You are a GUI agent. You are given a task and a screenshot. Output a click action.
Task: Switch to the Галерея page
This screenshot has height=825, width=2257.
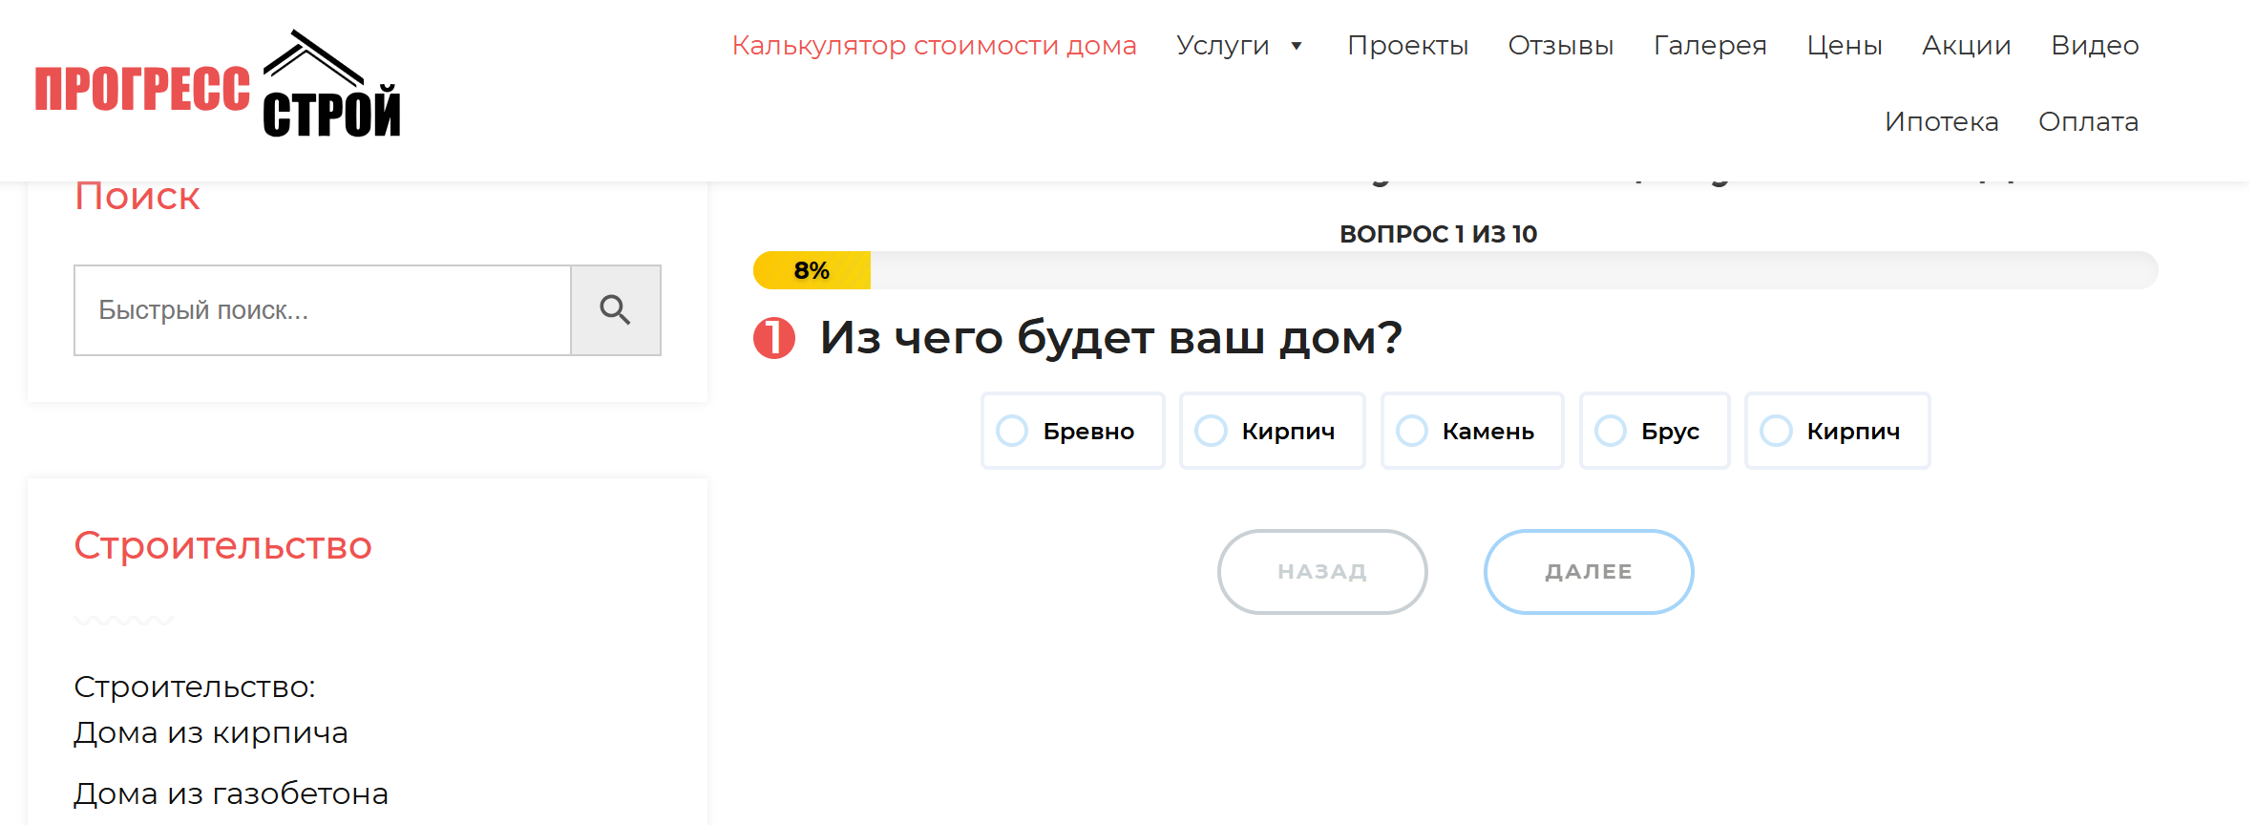[x=1709, y=45]
